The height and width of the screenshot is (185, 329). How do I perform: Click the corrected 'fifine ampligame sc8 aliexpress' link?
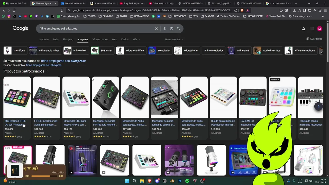click(63, 61)
